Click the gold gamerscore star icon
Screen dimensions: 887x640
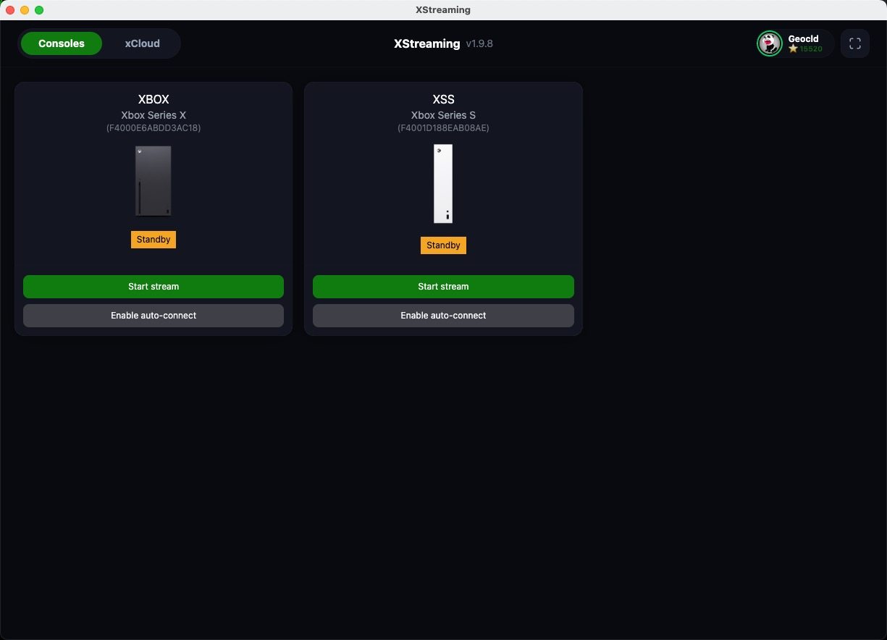click(x=793, y=49)
